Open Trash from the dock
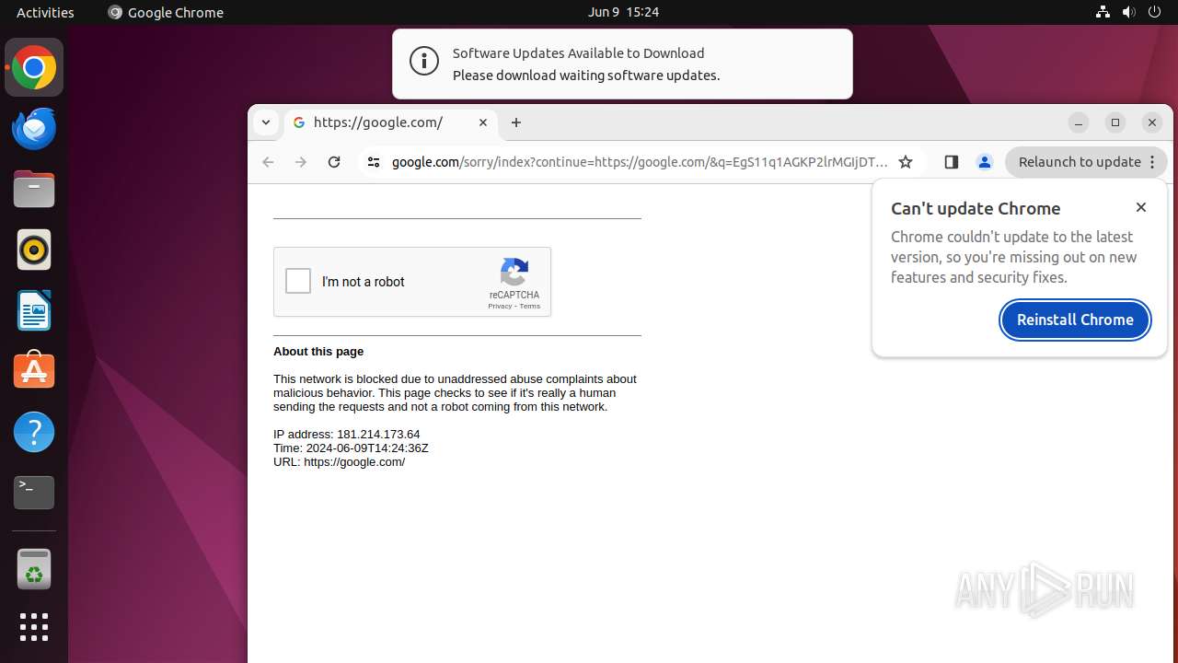The image size is (1178, 663). [x=34, y=569]
